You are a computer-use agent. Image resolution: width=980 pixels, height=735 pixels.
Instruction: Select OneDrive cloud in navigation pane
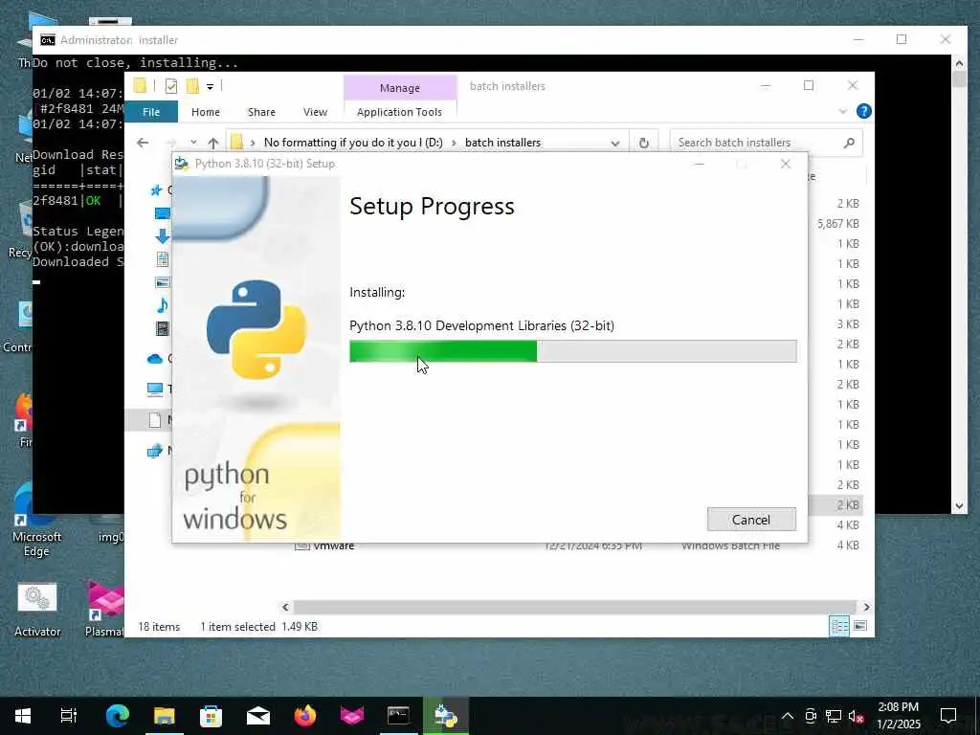click(155, 358)
